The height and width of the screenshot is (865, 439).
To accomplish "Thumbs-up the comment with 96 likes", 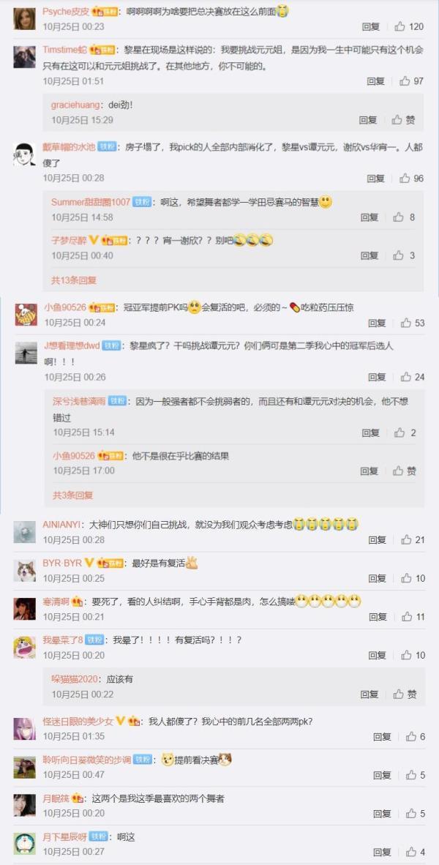I will (x=412, y=178).
